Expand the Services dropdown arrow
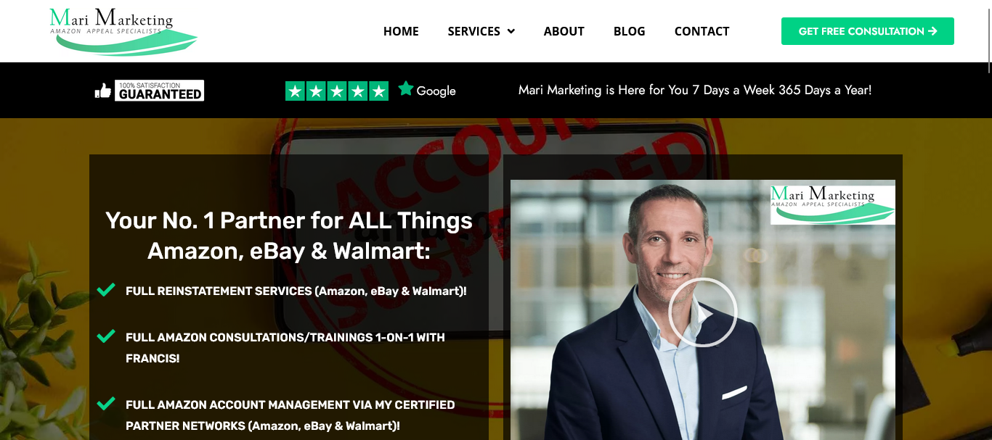Image resolution: width=992 pixels, height=440 pixels. tap(511, 31)
